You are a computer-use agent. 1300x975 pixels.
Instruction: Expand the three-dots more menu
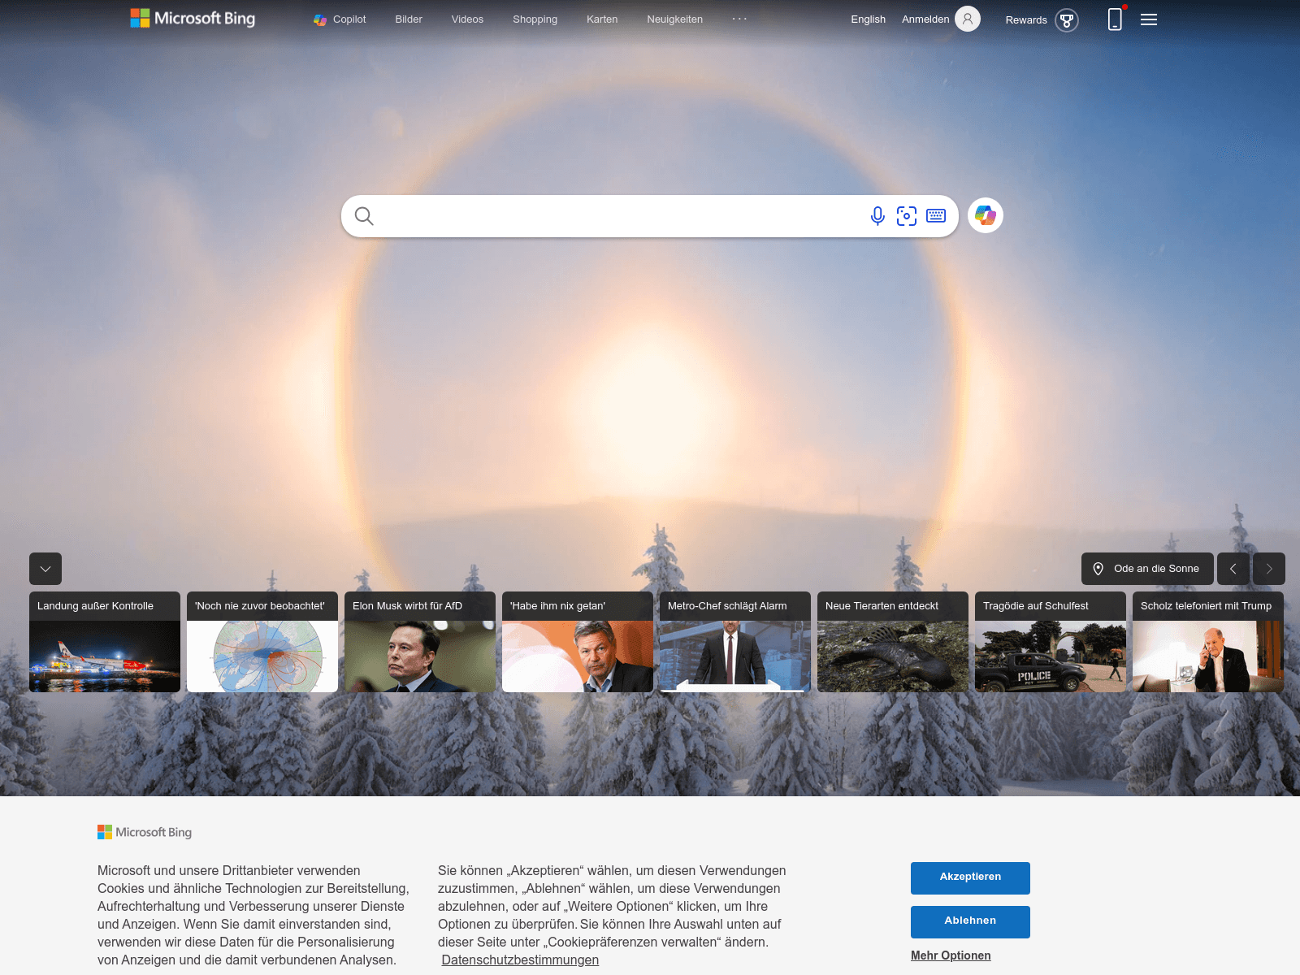[739, 19]
